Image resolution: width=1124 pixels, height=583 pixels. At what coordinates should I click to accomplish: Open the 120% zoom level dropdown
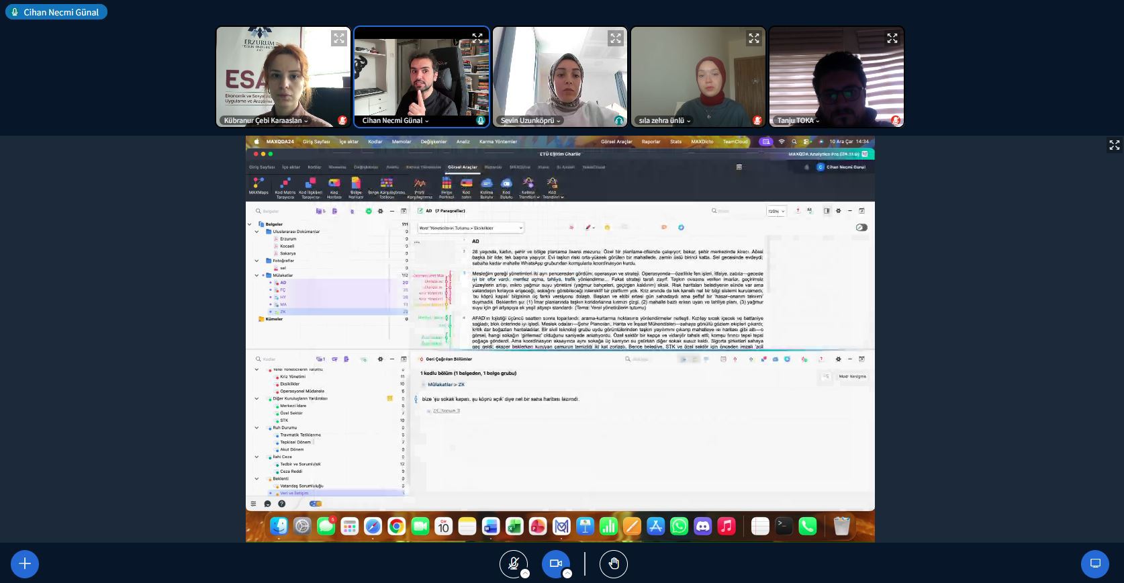click(x=776, y=211)
